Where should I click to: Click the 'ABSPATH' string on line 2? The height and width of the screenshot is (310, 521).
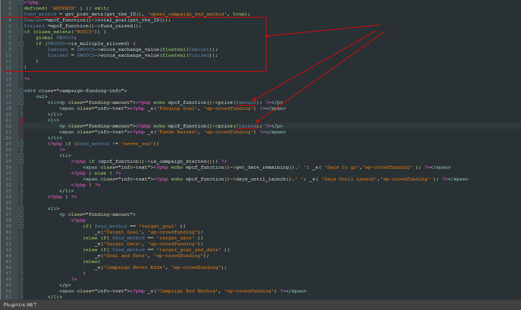[64, 8]
